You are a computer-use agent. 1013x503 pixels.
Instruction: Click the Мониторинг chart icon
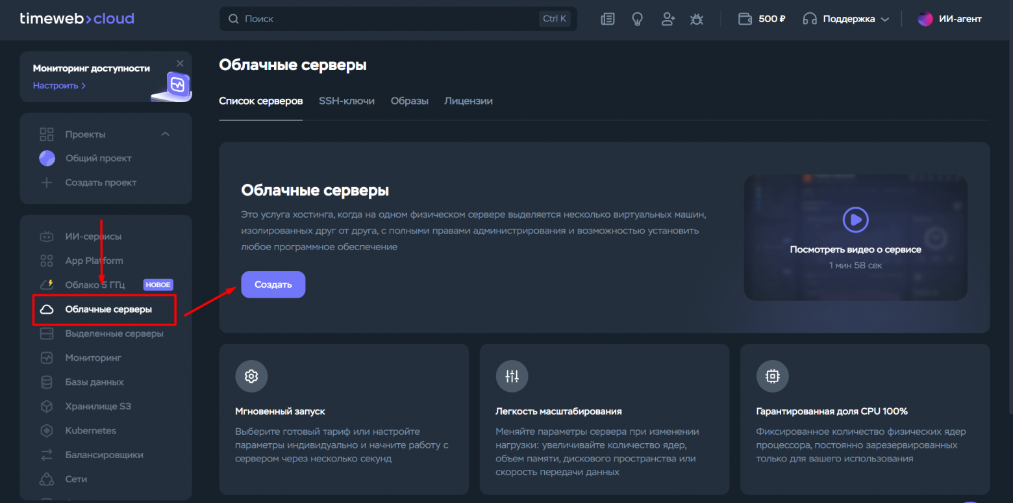click(x=47, y=357)
